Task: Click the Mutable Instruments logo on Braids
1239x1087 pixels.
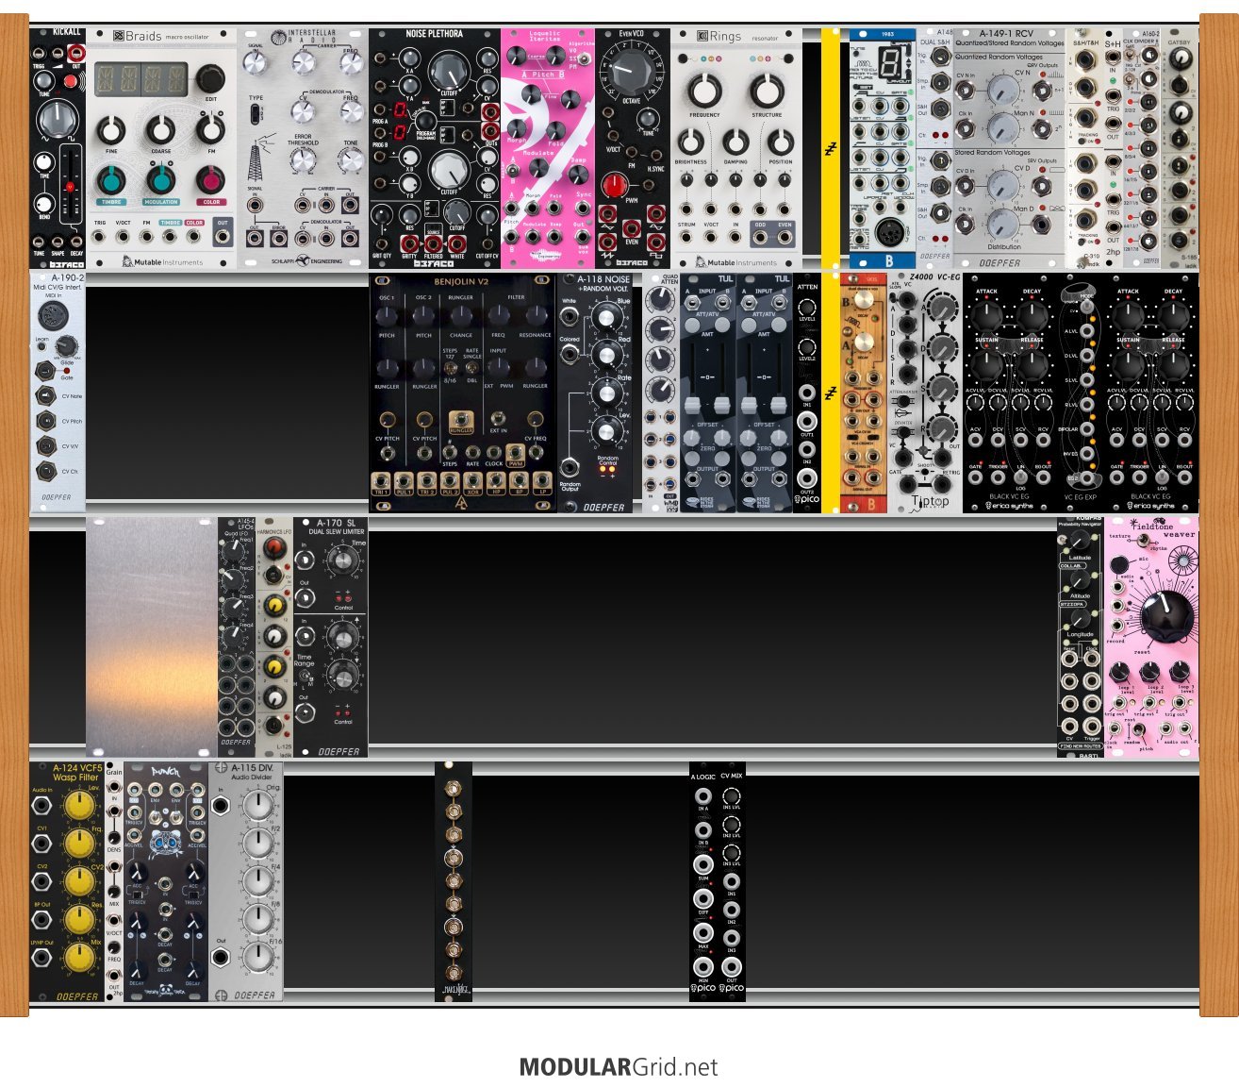Action: click(161, 261)
